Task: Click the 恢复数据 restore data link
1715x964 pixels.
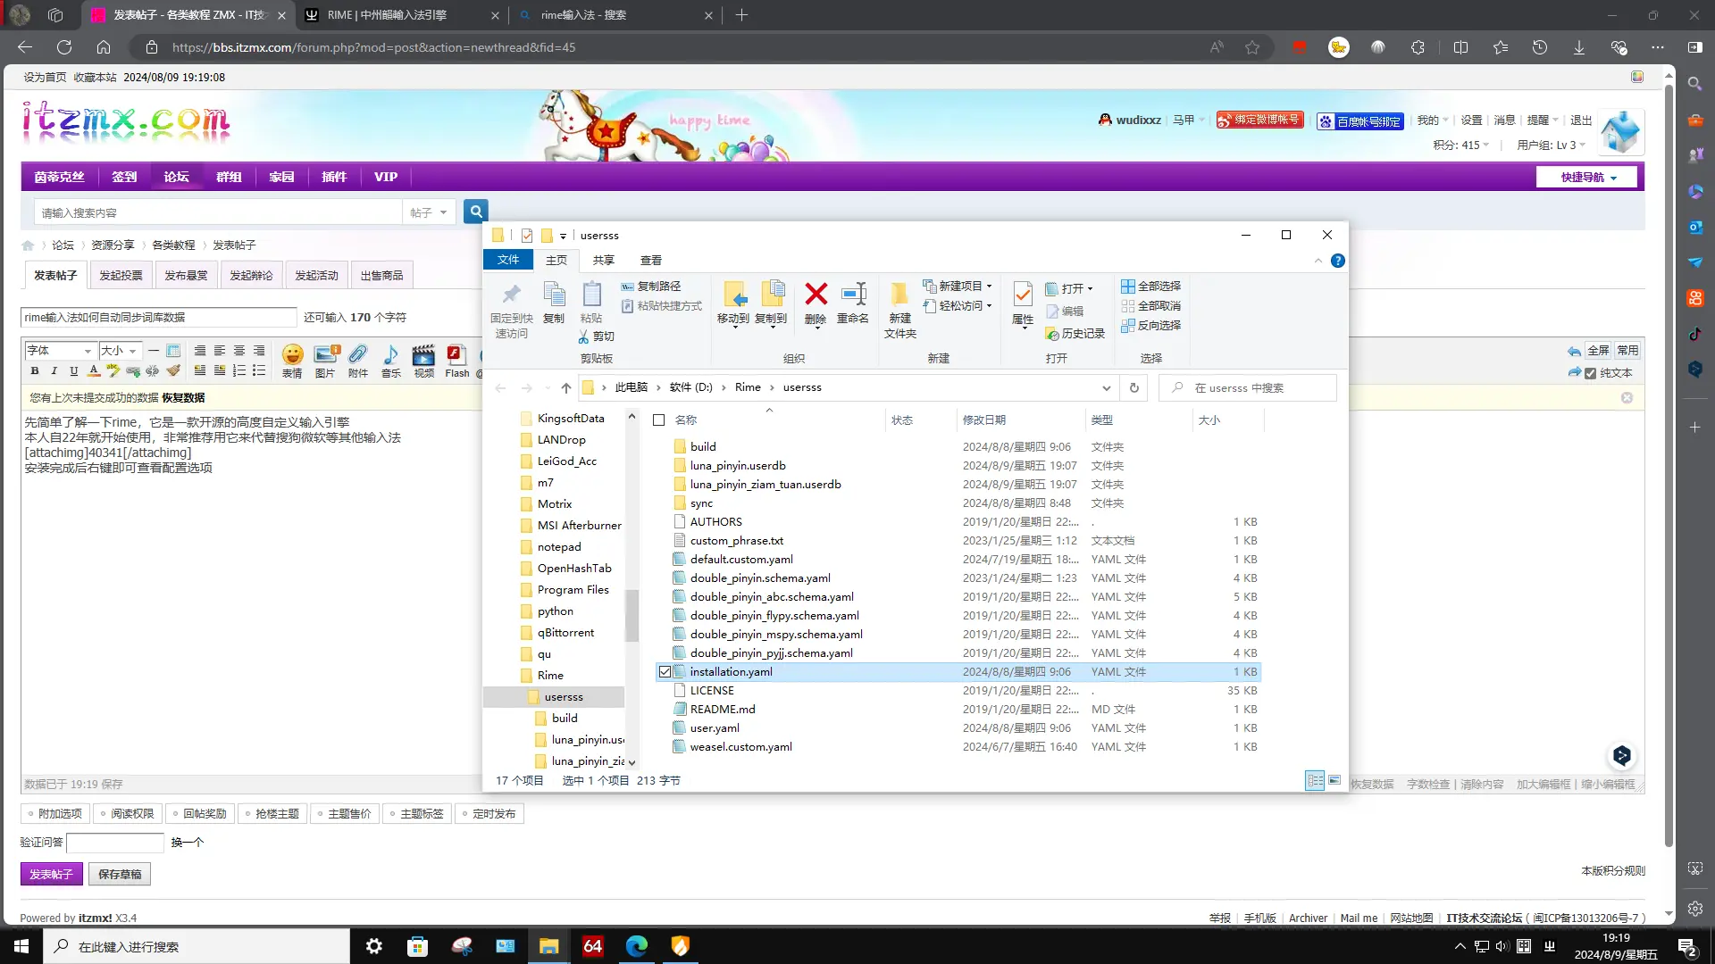Action: [x=183, y=398]
